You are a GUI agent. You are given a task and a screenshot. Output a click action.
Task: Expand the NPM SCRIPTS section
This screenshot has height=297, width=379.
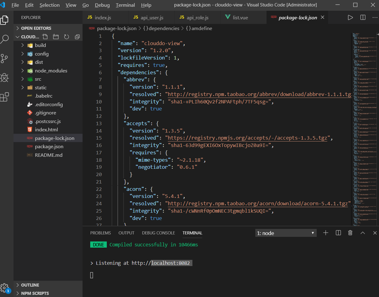point(35,293)
